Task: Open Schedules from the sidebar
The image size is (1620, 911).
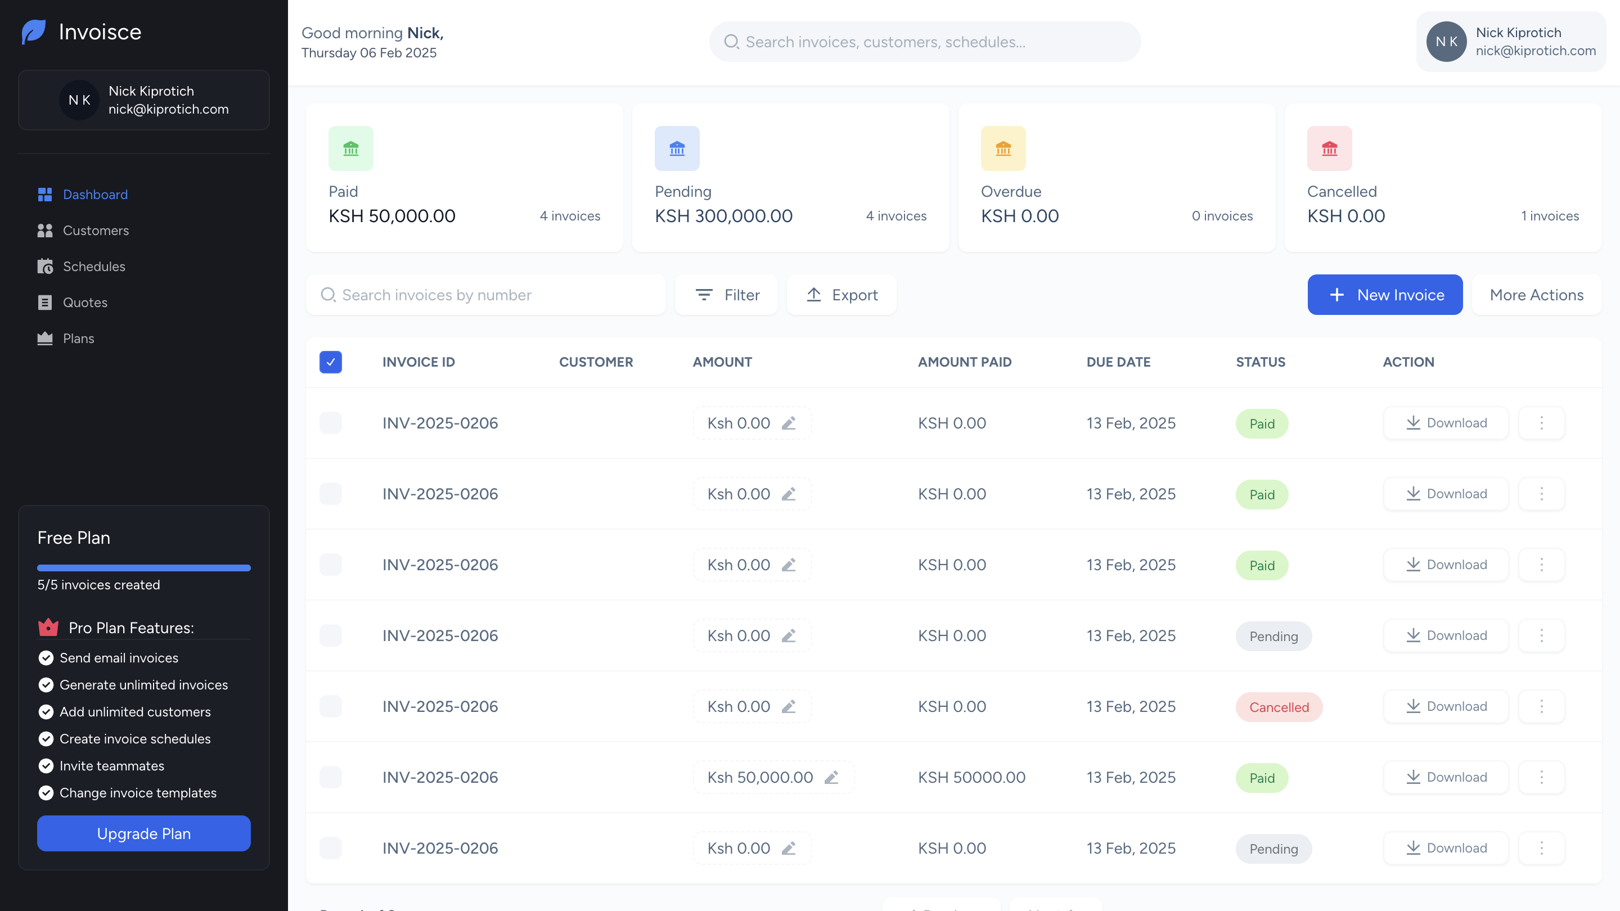Action: (x=94, y=267)
